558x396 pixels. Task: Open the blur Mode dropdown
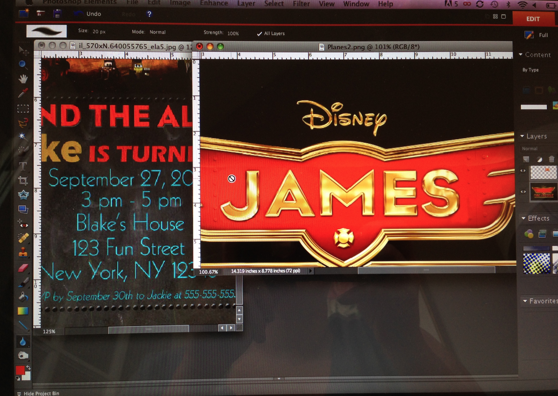tap(158, 32)
